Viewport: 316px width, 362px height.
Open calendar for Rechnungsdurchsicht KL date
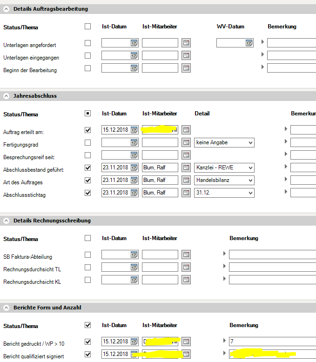point(134,280)
